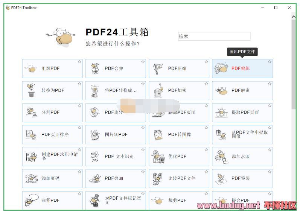Select the PDF解密 label

pos(241,90)
